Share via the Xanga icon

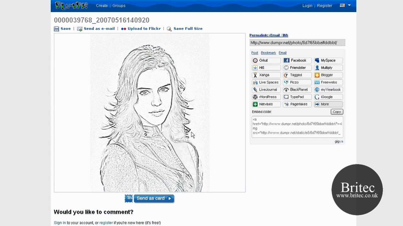255,75
